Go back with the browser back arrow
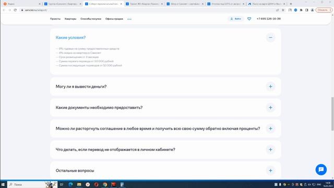 click(4, 10)
